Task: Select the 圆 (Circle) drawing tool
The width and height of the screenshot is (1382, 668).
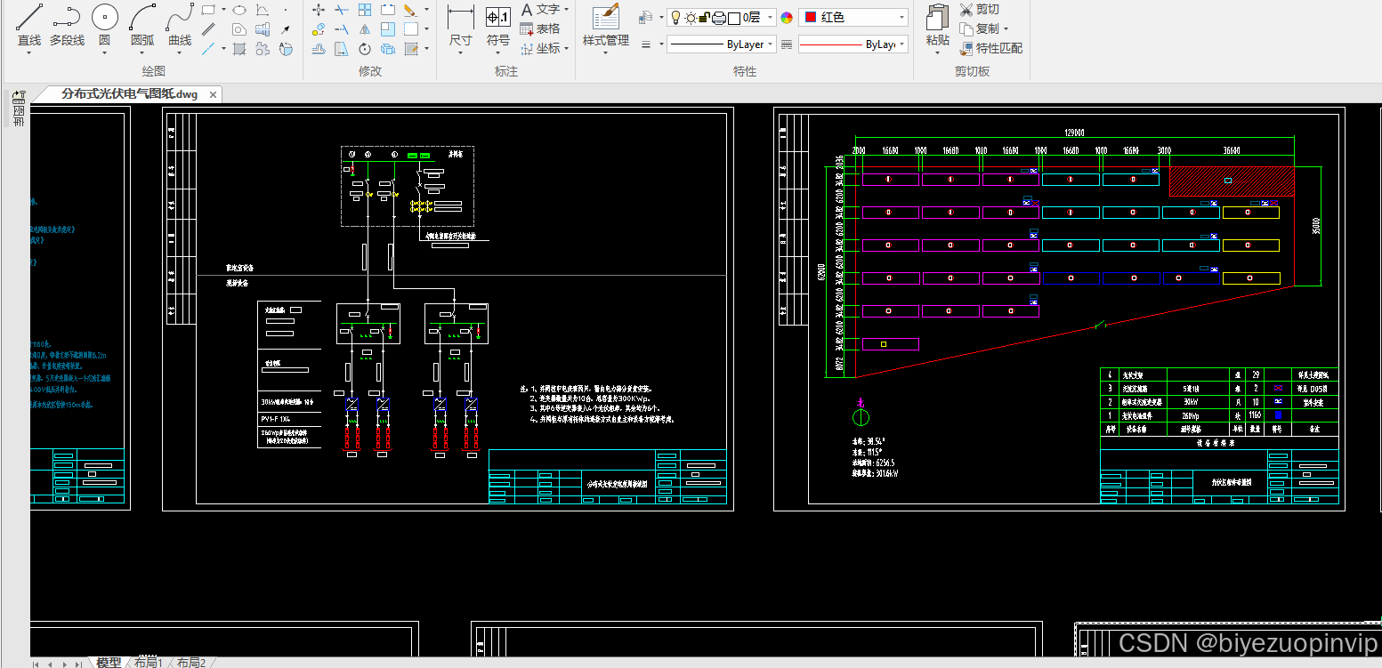Action: click(x=104, y=26)
